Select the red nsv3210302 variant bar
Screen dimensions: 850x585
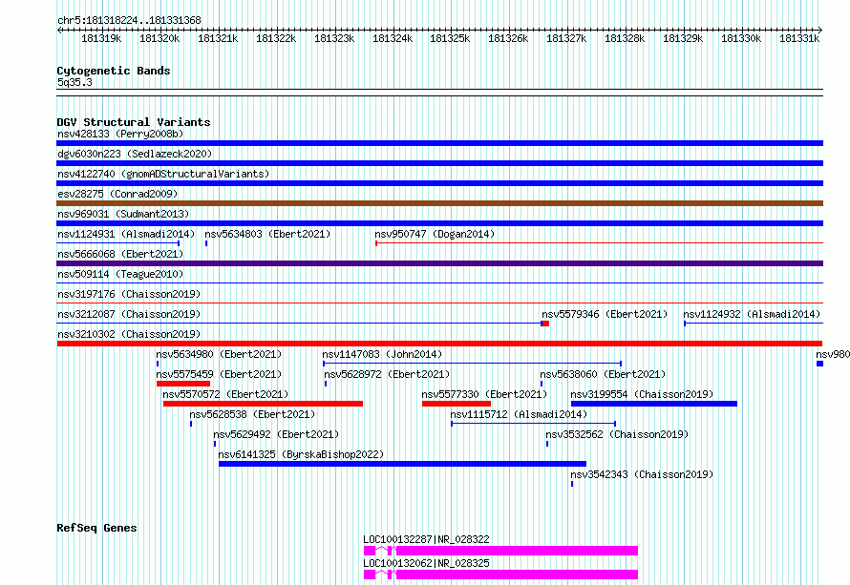(439, 344)
